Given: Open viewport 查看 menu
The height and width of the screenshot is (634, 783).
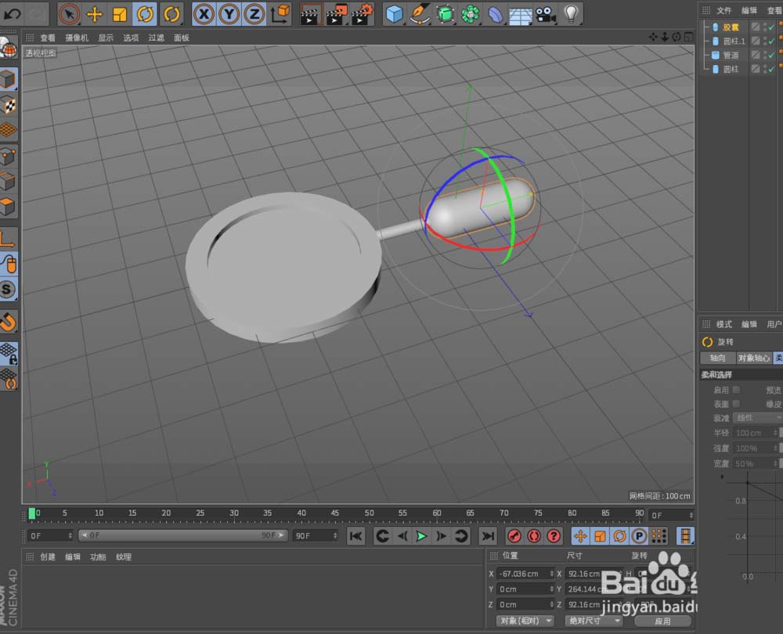Looking at the screenshot, I should [48, 38].
